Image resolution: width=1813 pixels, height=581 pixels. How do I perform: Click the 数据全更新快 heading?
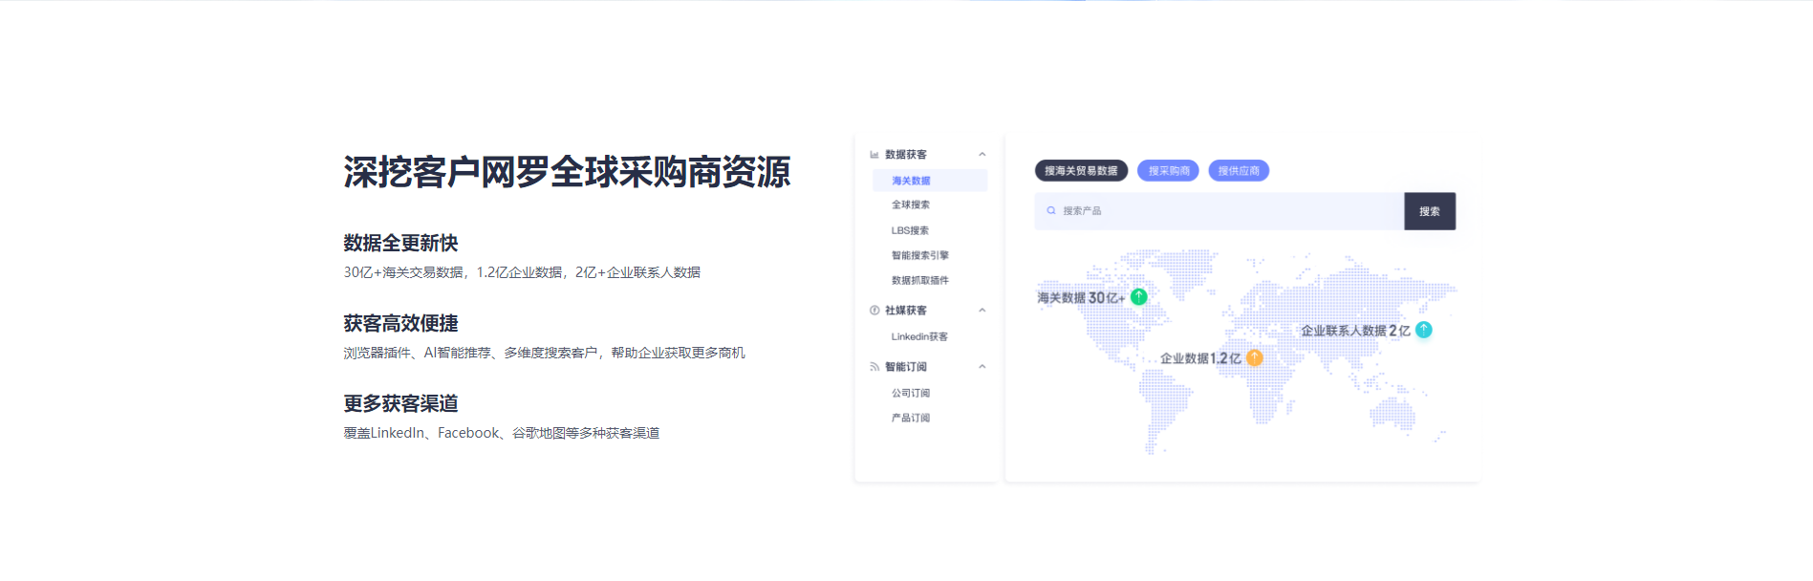coord(401,243)
